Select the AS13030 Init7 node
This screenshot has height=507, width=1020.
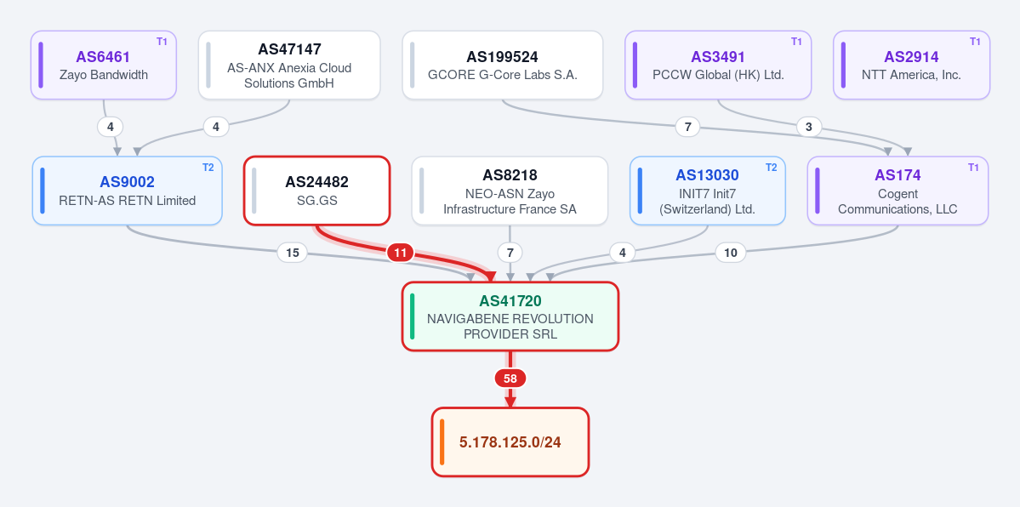(x=707, y=191)
